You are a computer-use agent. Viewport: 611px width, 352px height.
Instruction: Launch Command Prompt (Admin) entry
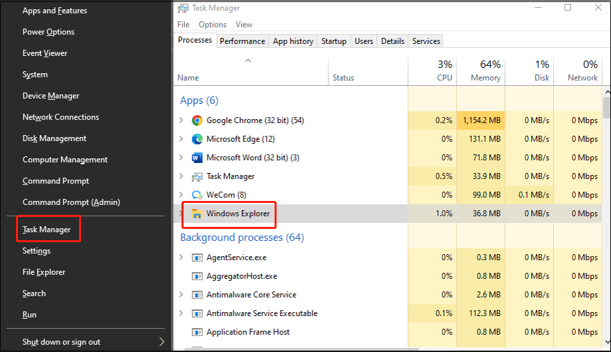click(71, 202)
